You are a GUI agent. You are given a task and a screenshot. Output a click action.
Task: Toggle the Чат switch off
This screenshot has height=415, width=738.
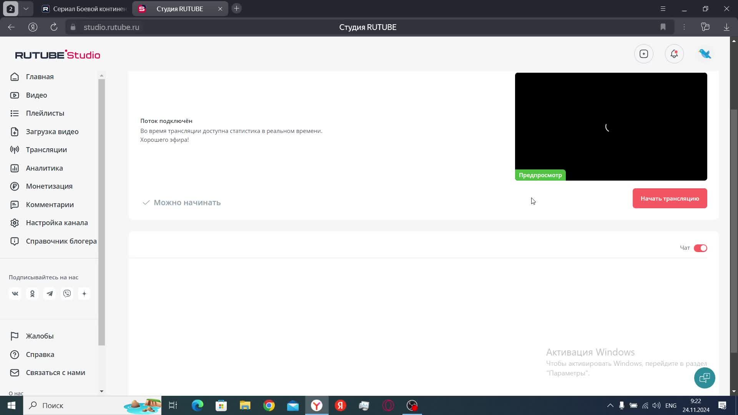700,248
